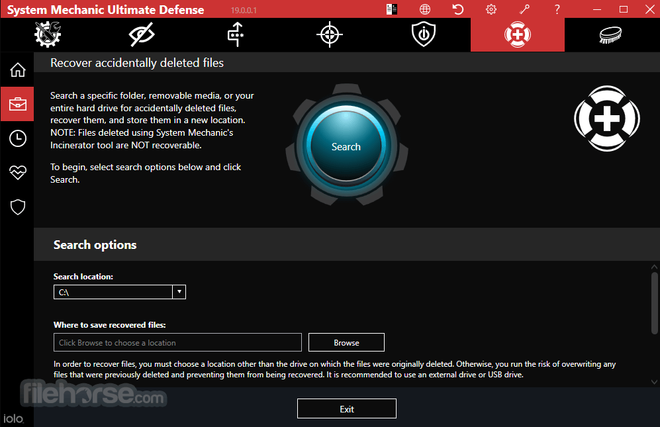This screenshot has width=660, height=427.
Task: Click 'Where to save recovered files:' label
Action: pyautogui.click(x=109, y=325)
